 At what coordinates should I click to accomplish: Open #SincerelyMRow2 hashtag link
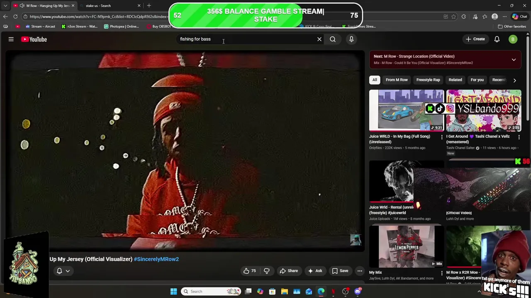156,259
